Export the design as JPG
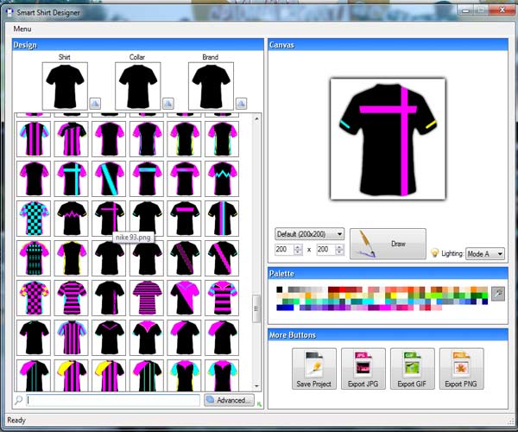This screenshot has width=518, height=432. point(363,369)
